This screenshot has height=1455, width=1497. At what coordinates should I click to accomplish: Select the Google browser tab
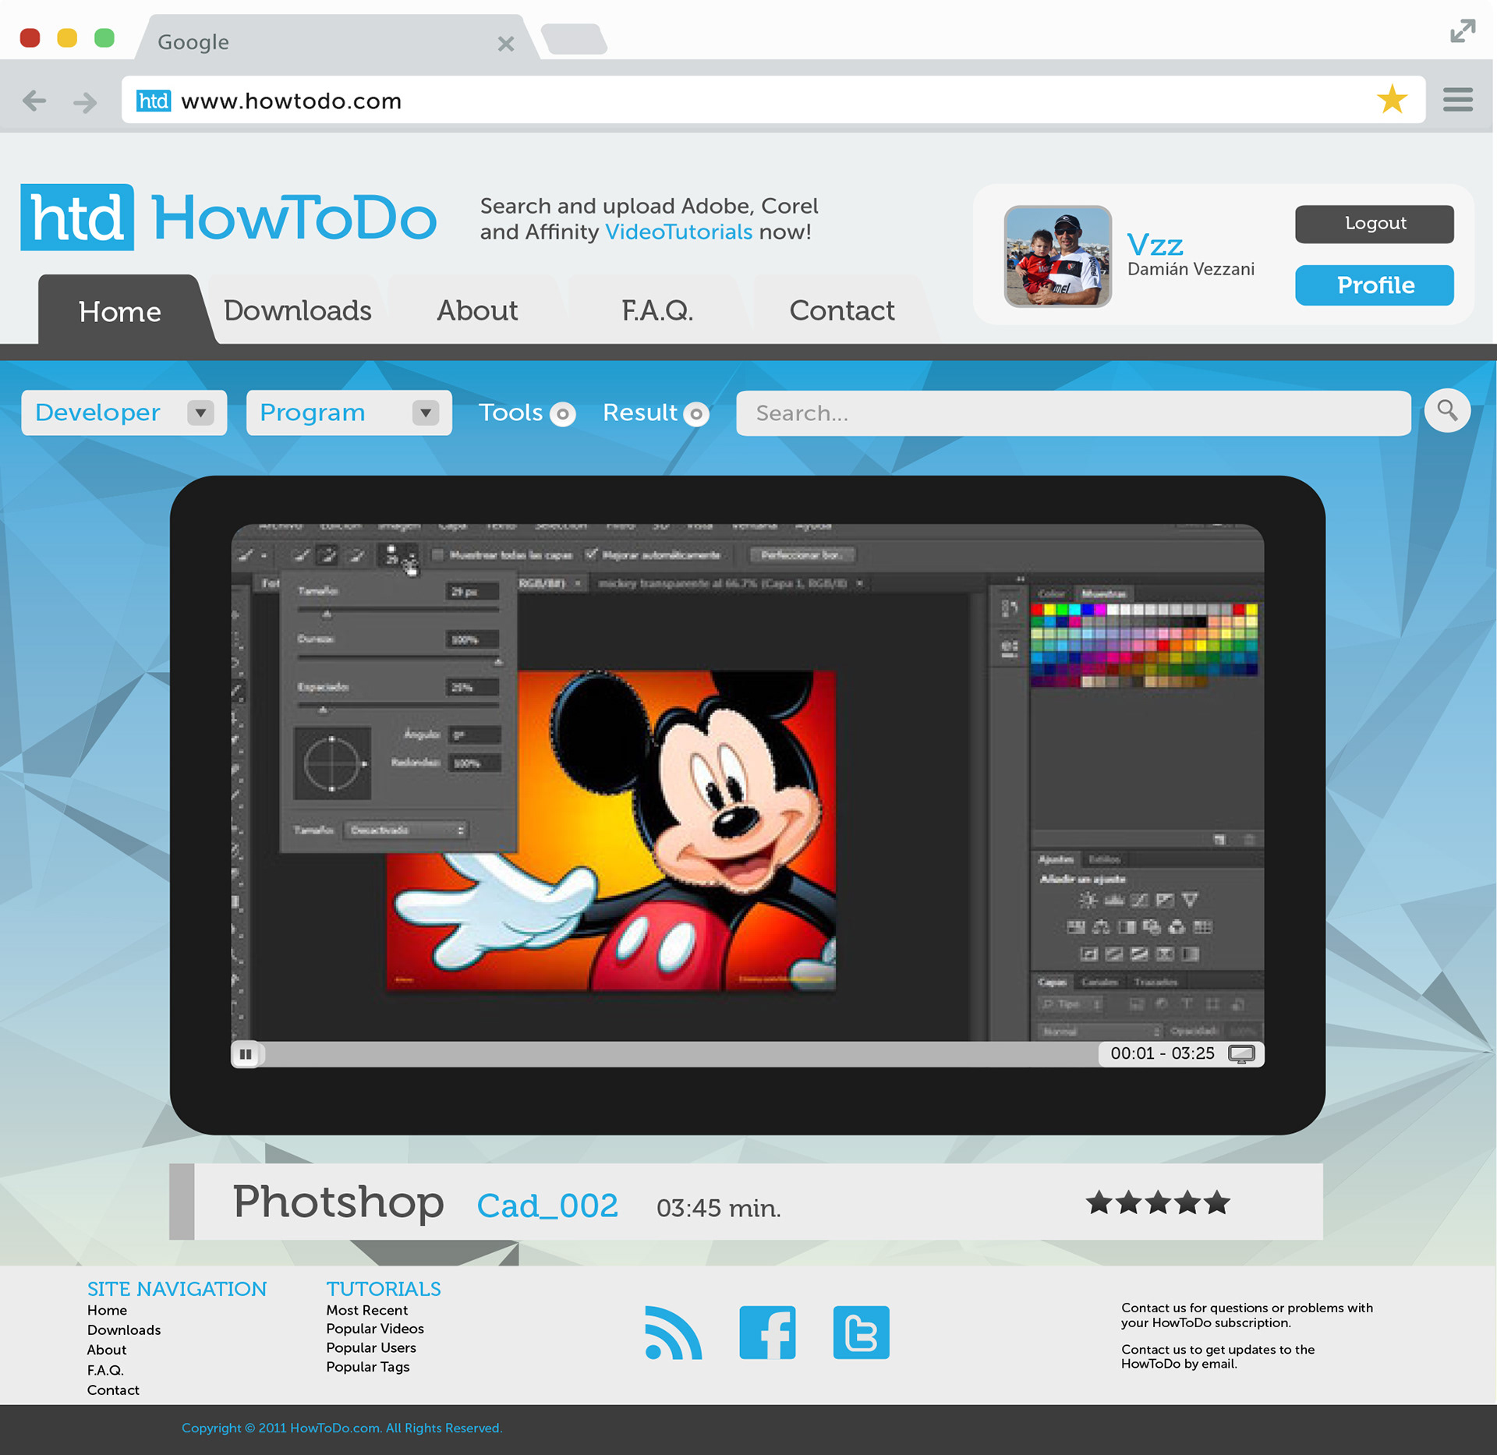click(x=335, y=39)
